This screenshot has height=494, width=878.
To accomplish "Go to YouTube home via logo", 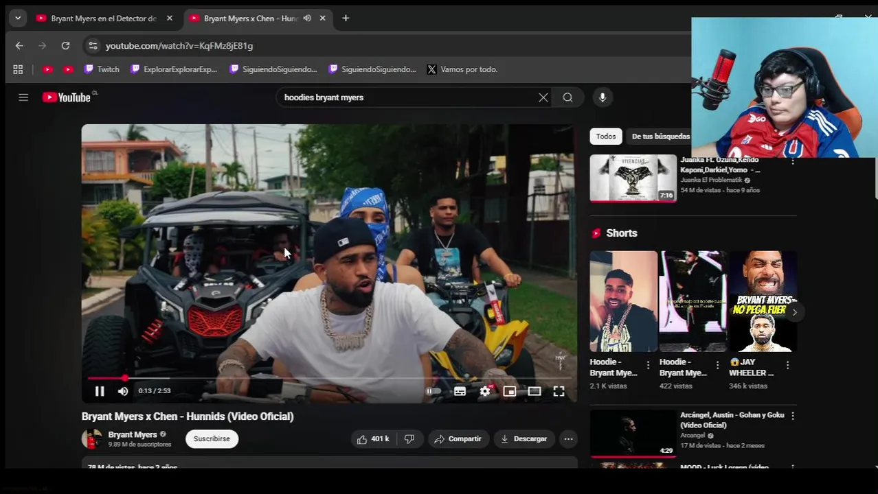I will [x=67, y=97].
